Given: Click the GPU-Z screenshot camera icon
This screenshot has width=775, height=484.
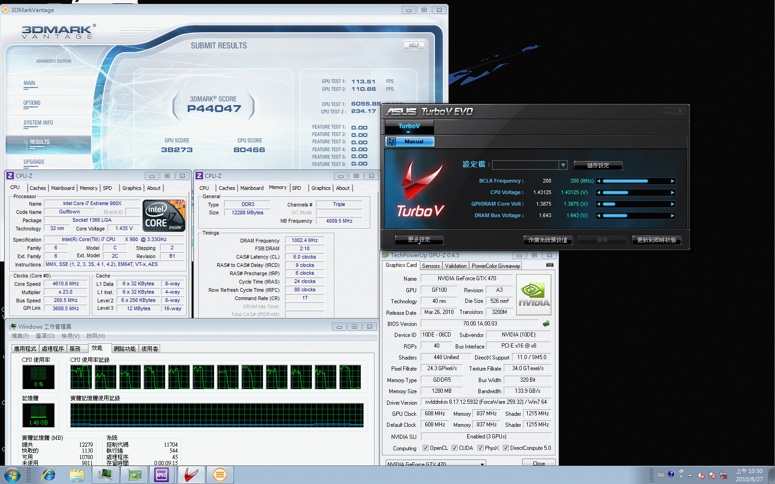Looking at the screenshot, I should 549,265.
